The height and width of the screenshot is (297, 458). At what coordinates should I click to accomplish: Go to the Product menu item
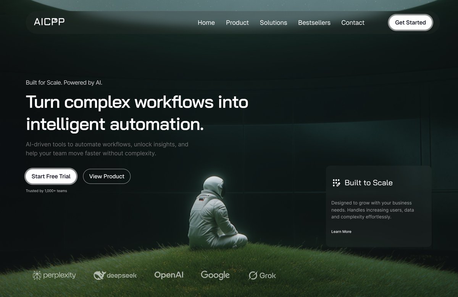click(237, 22)
